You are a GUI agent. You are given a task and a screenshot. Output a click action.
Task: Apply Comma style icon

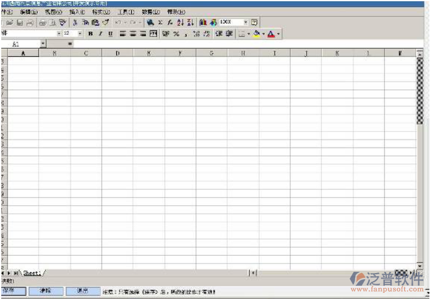(x=186, y=34)
